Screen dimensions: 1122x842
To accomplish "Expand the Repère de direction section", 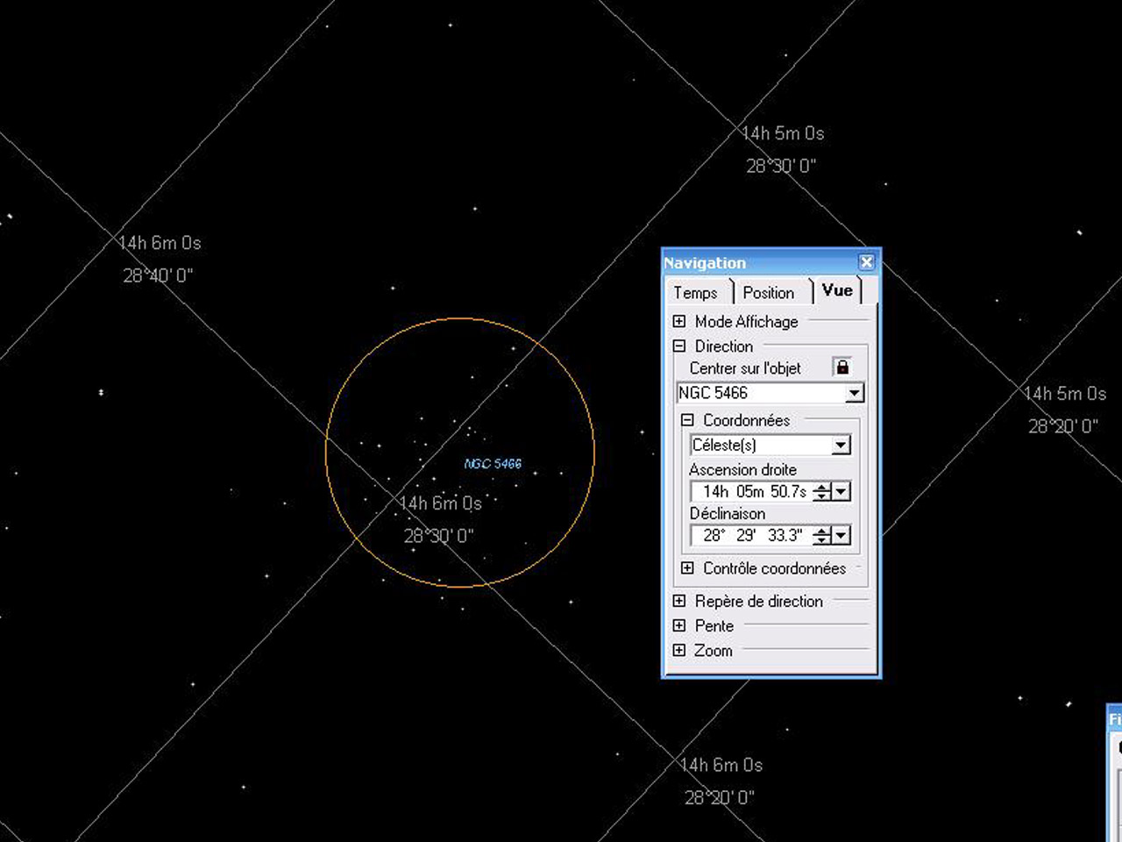I will click(x=679, y=602).
